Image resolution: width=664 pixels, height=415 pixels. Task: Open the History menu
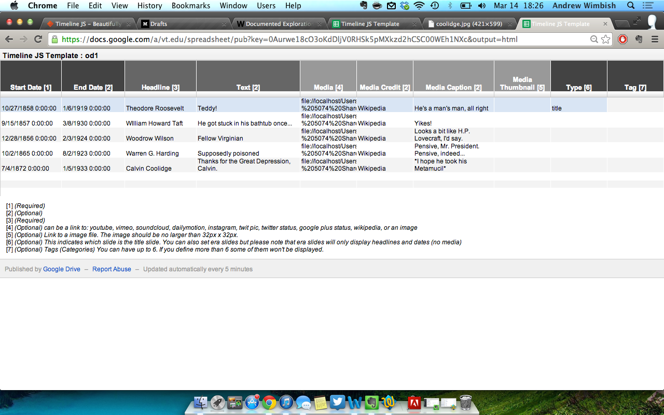[x=150, y=6]
